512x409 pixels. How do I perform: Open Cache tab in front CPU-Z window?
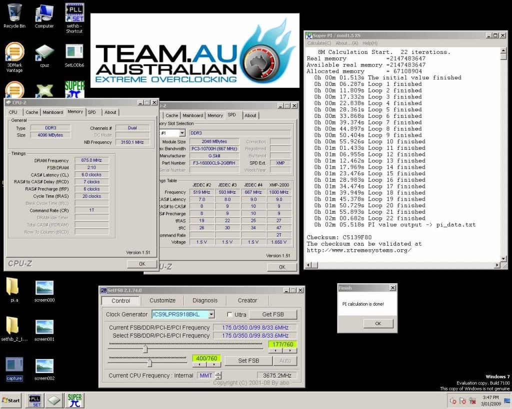(31, 112)
